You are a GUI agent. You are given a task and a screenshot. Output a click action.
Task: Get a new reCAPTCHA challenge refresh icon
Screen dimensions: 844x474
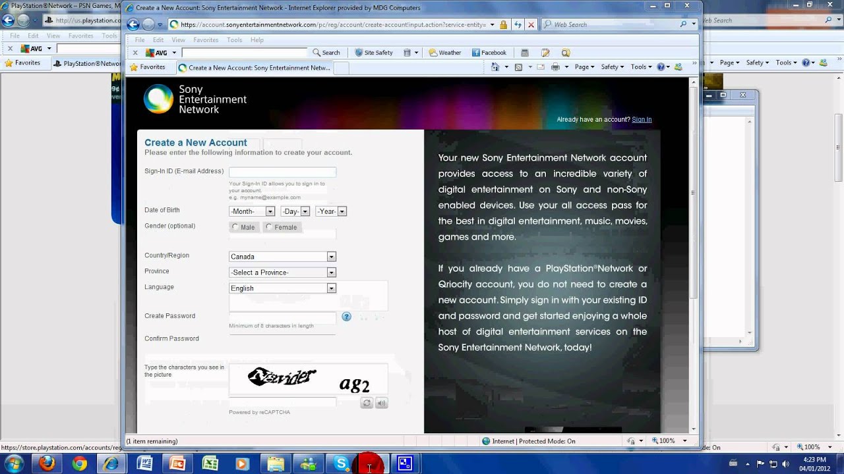[367, 403]
